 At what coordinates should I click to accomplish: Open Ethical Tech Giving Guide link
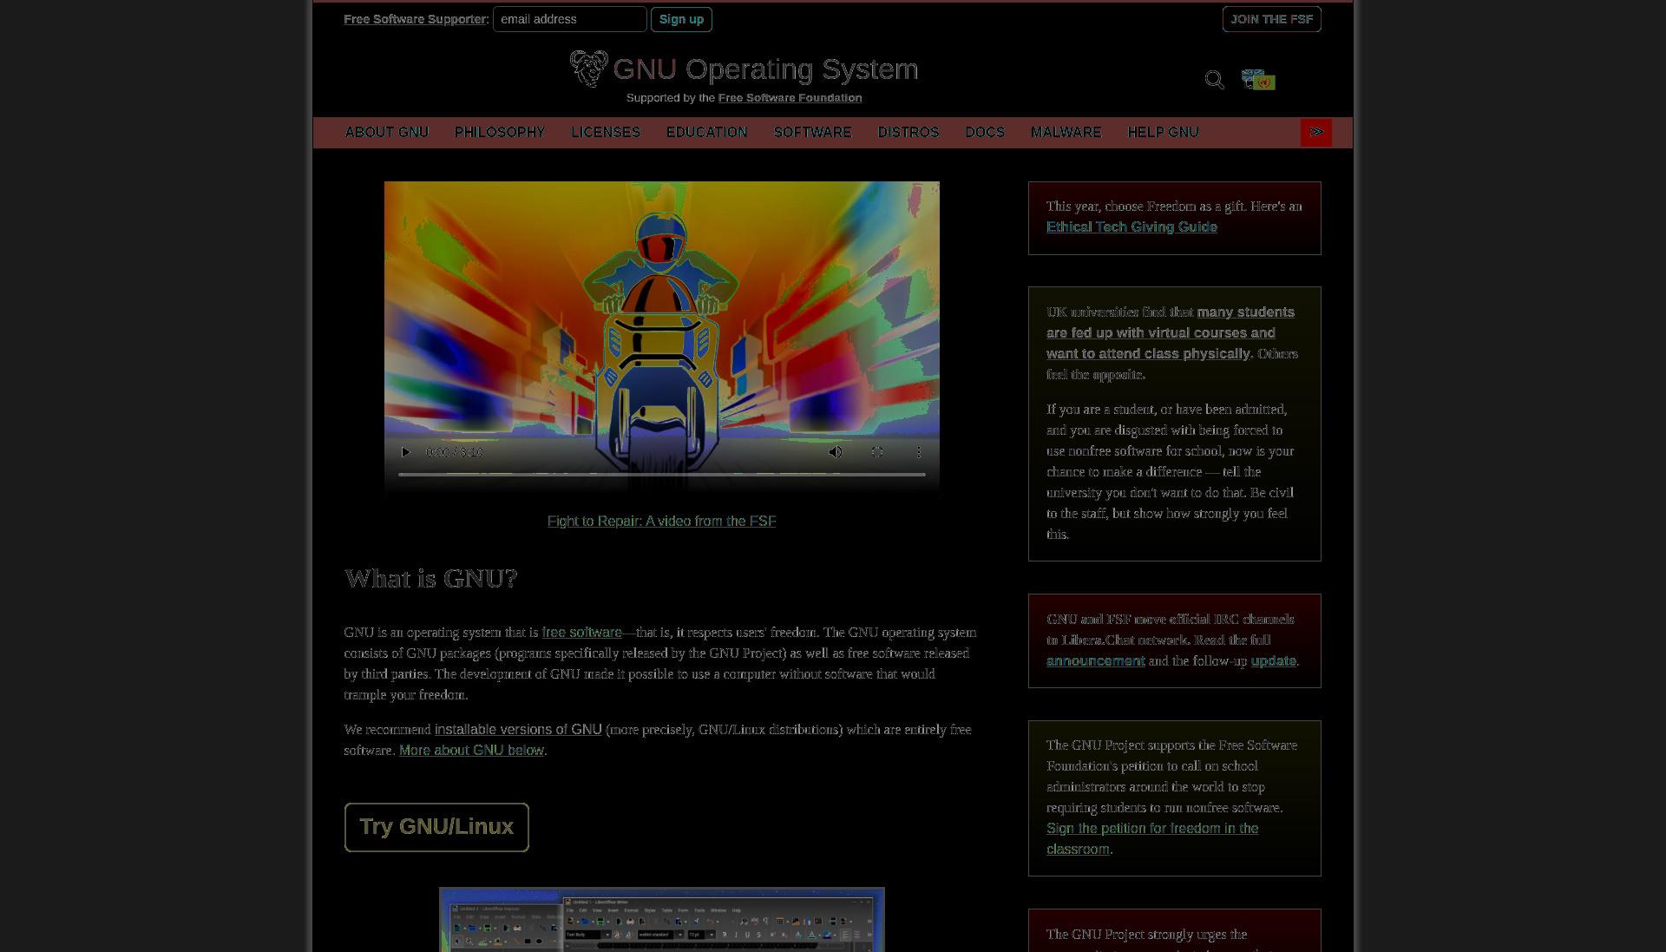click(1131, 227)
